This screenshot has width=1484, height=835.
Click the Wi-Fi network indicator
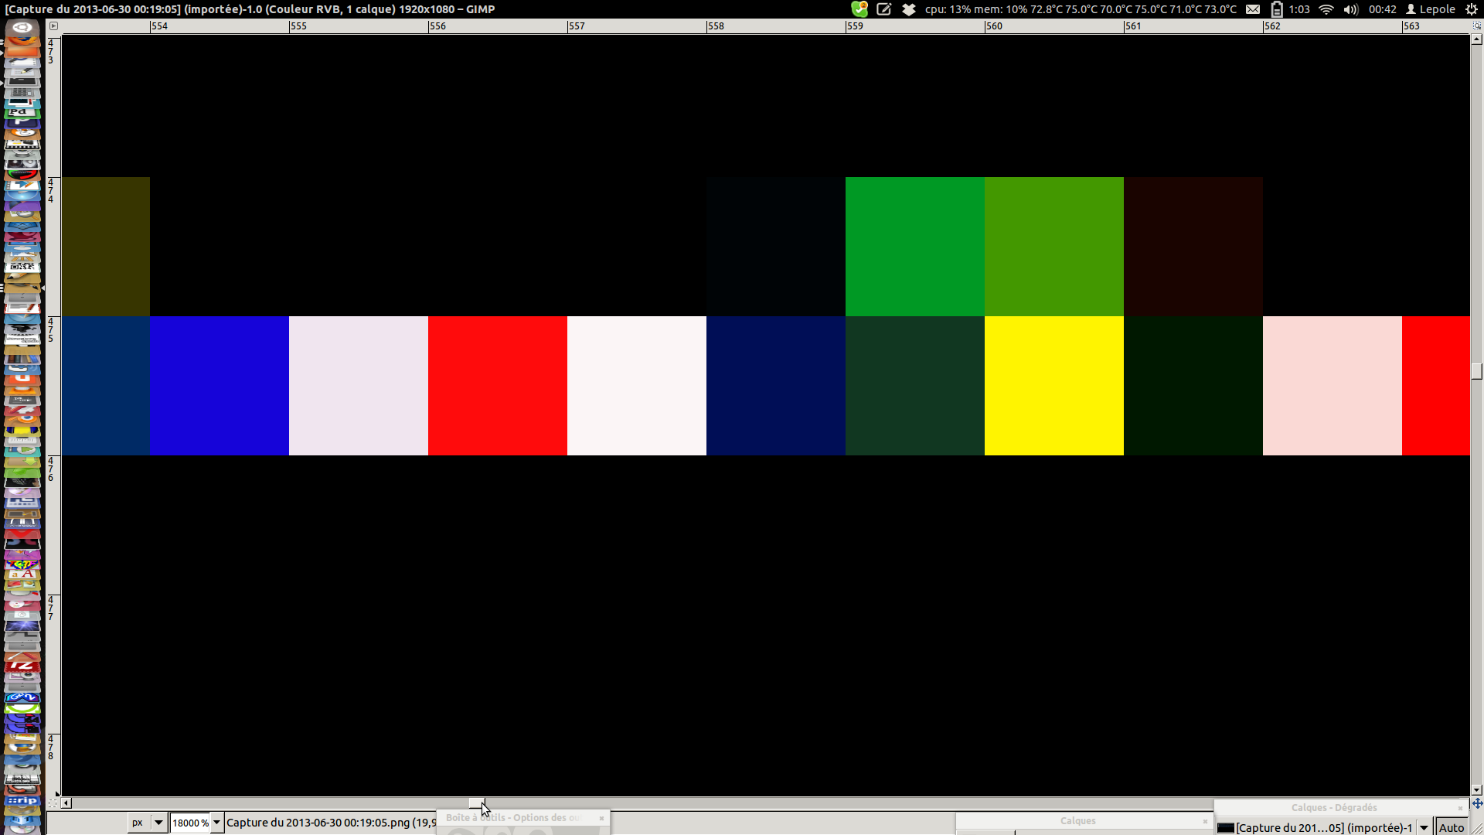pyautogui.click(x=1326, y=9)
